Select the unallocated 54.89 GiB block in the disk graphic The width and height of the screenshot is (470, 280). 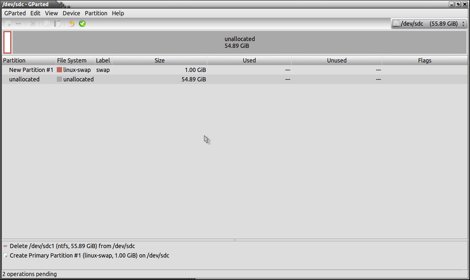239,42
